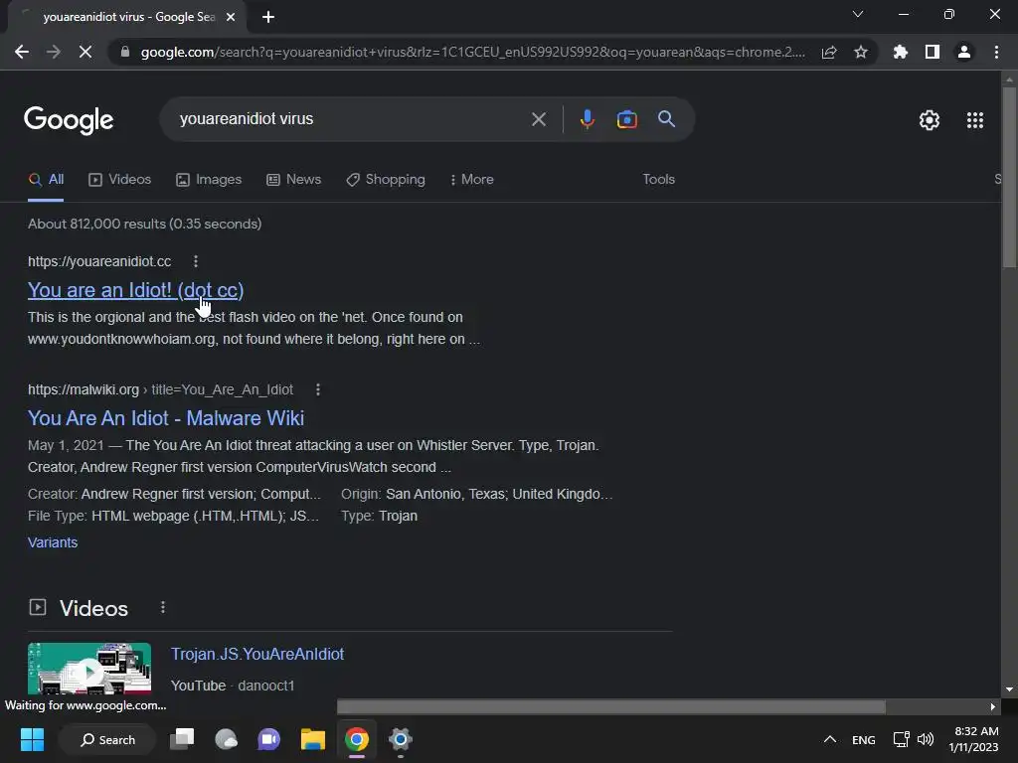Viewport: 1018px width, 763px height.
Task: Open options for youareanidiot.cc result
Action: 196,261
